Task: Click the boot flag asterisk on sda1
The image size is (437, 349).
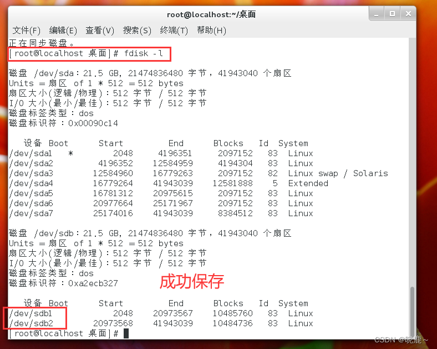Action: 71,153
